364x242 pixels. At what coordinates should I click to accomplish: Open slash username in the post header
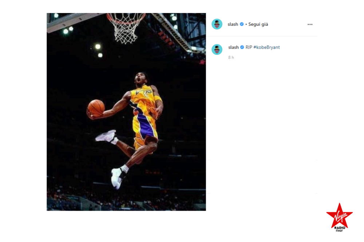pos(233,24)
